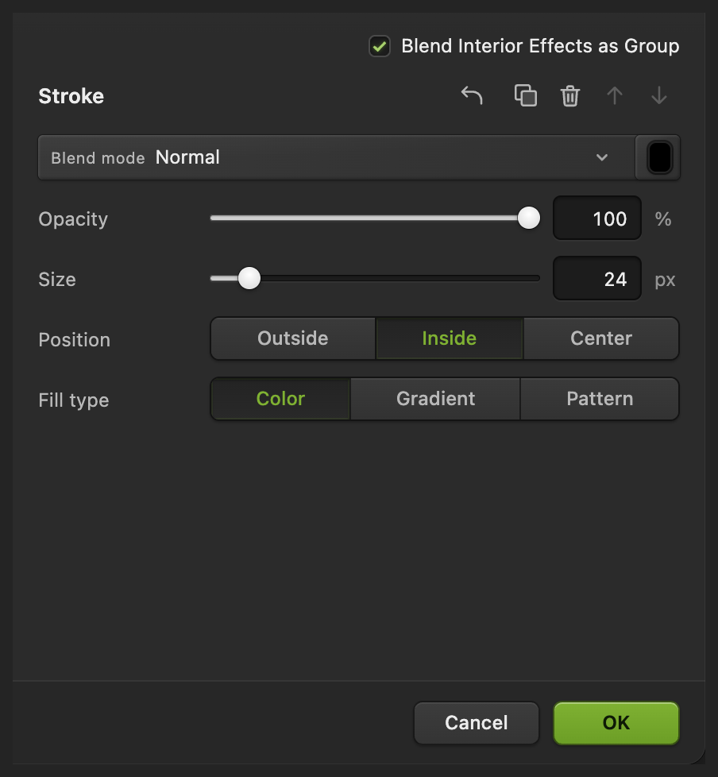The height and width of the screenshot is (777, 718).
Task: Uncheck Blend Interior Effects as Group
Action: point(380,47)
